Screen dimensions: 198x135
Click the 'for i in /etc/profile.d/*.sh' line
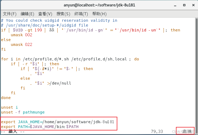click(x=70, y=59)
